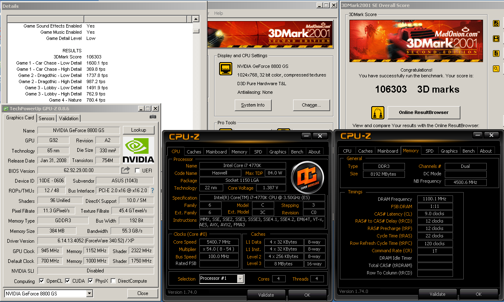The height and width of the screenshot is (302, 504).
Task: Select Caches tab in CPU-Z Memory window
Action: tap(365, 151)
